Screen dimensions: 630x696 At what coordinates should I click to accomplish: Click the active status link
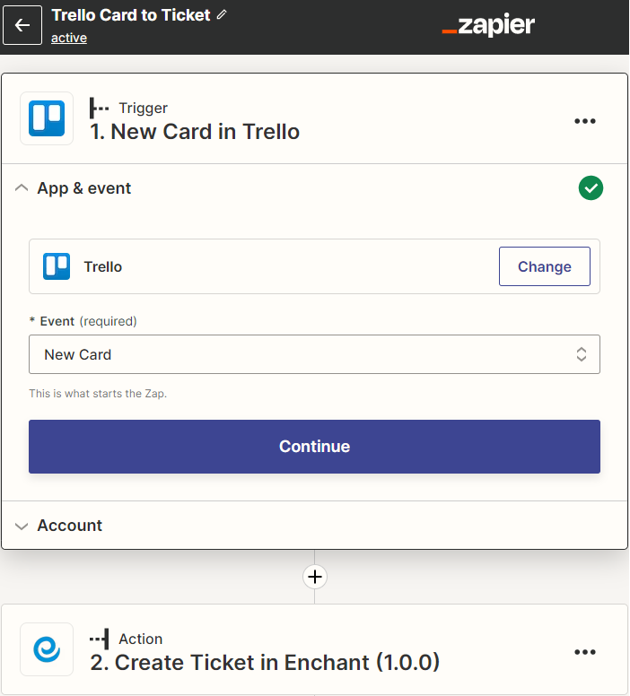[69, 38]
